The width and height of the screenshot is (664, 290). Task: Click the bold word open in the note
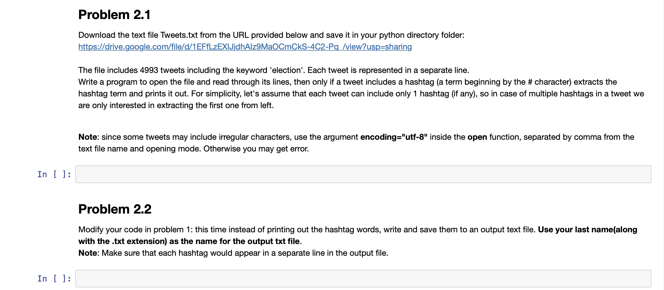[478, 137]
